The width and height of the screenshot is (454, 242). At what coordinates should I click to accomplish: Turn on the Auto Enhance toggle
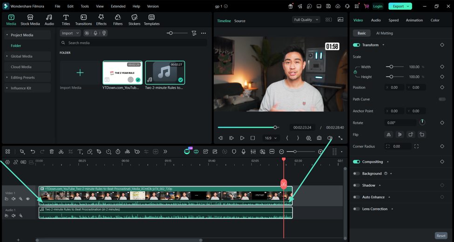pyautogui.click(x=356, y=197)
